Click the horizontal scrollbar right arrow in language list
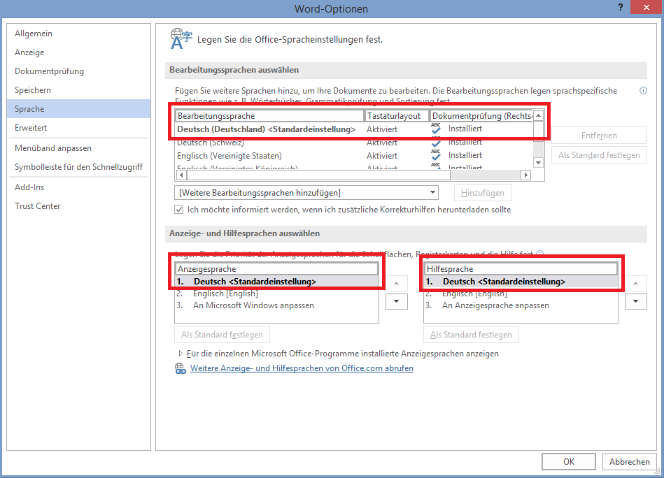 [x=526, y=175]
